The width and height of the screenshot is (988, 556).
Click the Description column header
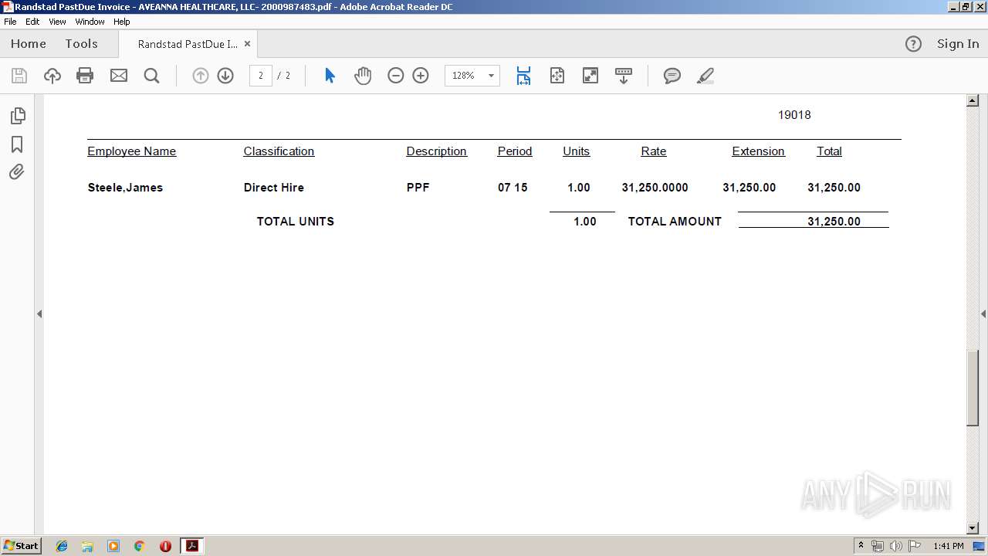(437, 151)
